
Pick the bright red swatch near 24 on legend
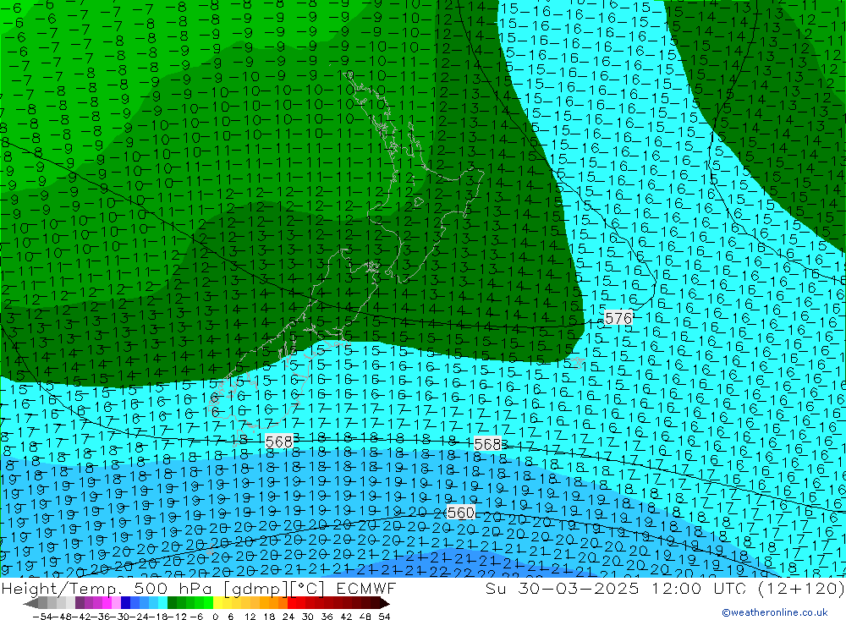pos(293,603)
